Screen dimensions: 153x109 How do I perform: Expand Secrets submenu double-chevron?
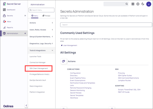(x=25, y=16)
